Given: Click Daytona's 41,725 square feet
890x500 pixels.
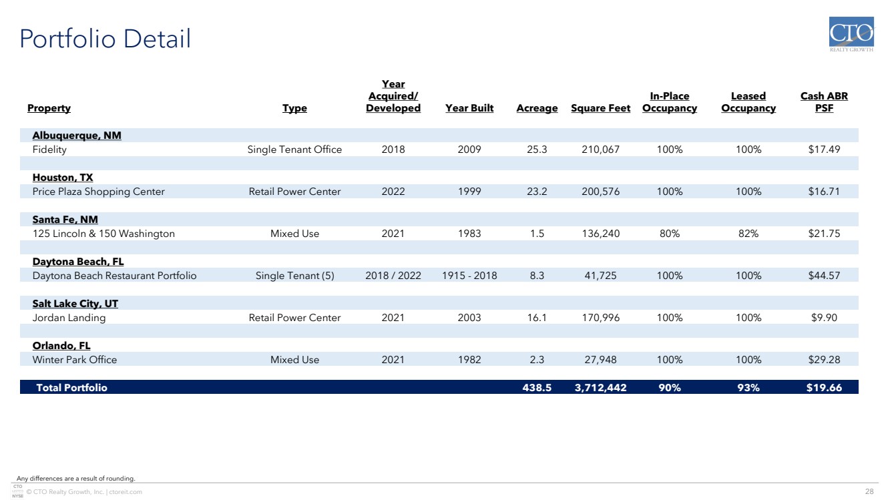Looking at the screenshot, I should (601, 276).
